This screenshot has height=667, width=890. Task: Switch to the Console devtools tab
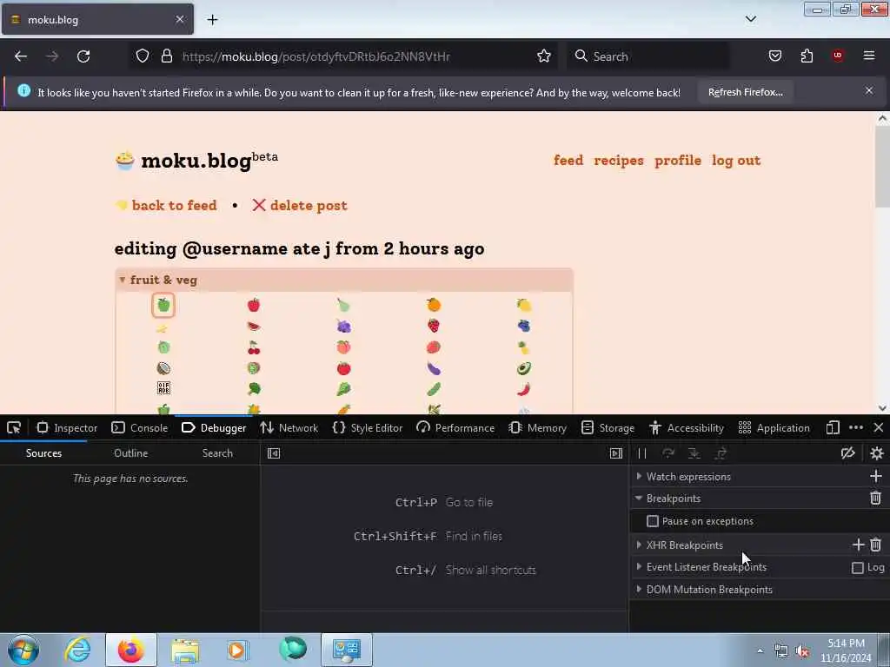pos(140,427)
